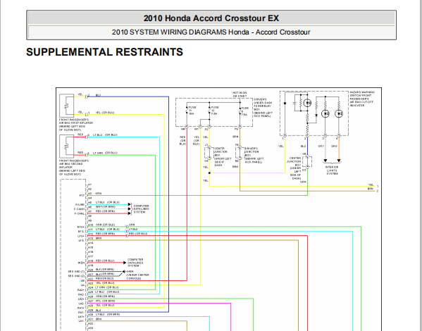Click the G404 ground arrow symbol

pos(124,272)
